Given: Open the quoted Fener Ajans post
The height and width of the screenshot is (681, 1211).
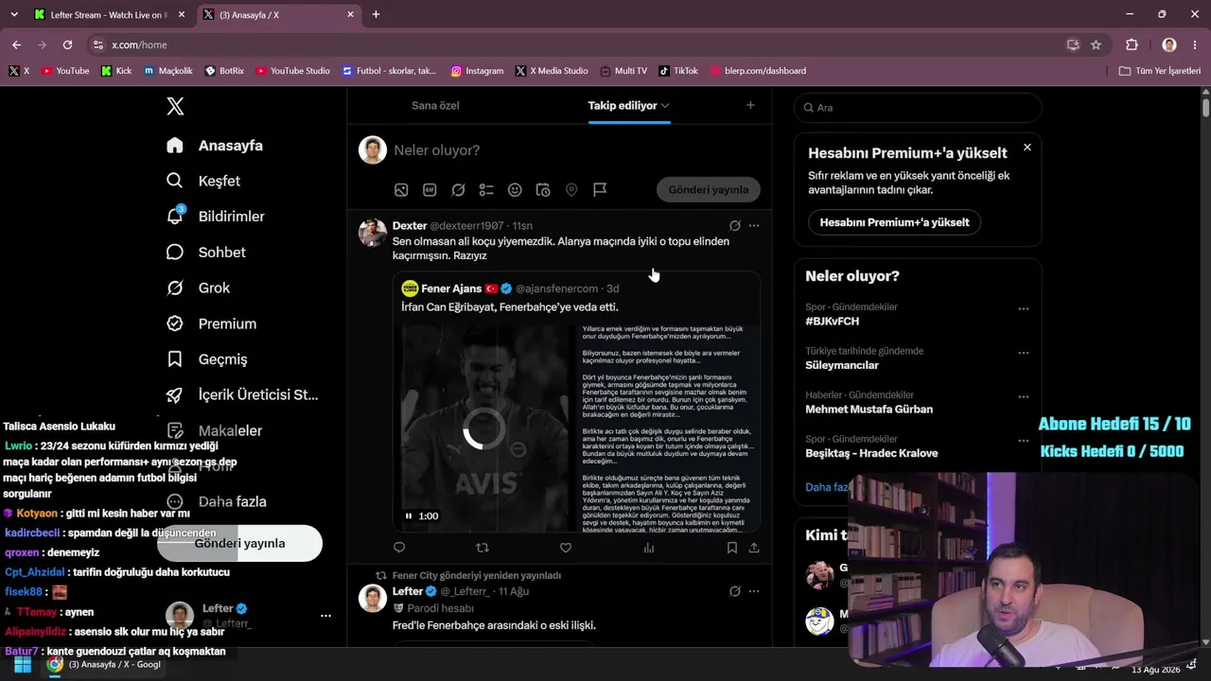Looking at the screenshot, I should click(x=577, y=403).
